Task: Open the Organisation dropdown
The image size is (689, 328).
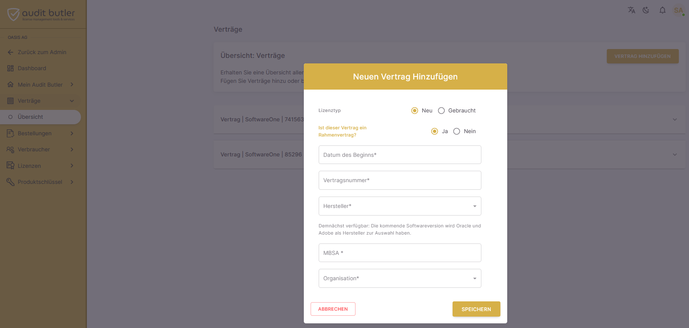Action: pos(400,279)
